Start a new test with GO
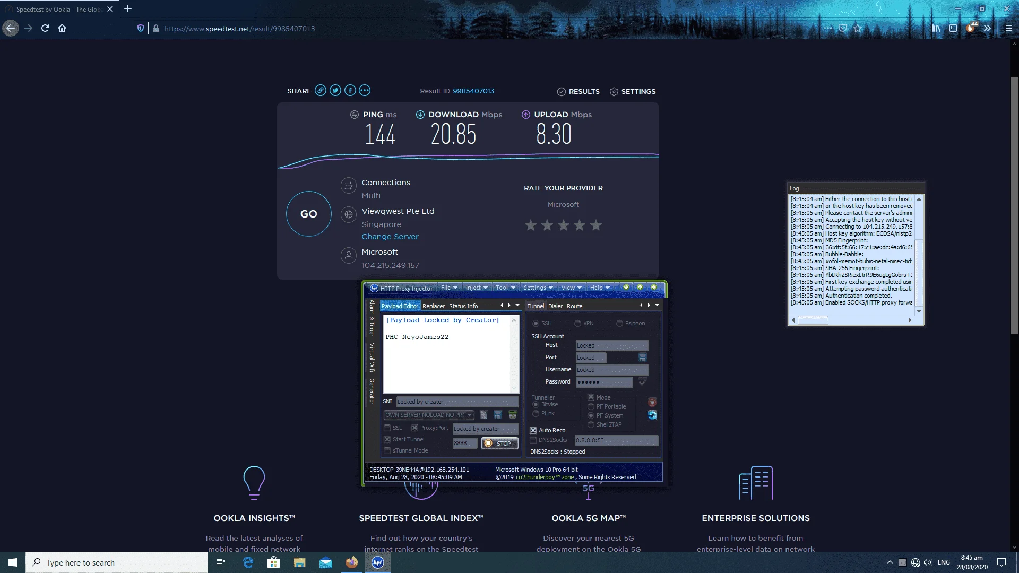 309,214
